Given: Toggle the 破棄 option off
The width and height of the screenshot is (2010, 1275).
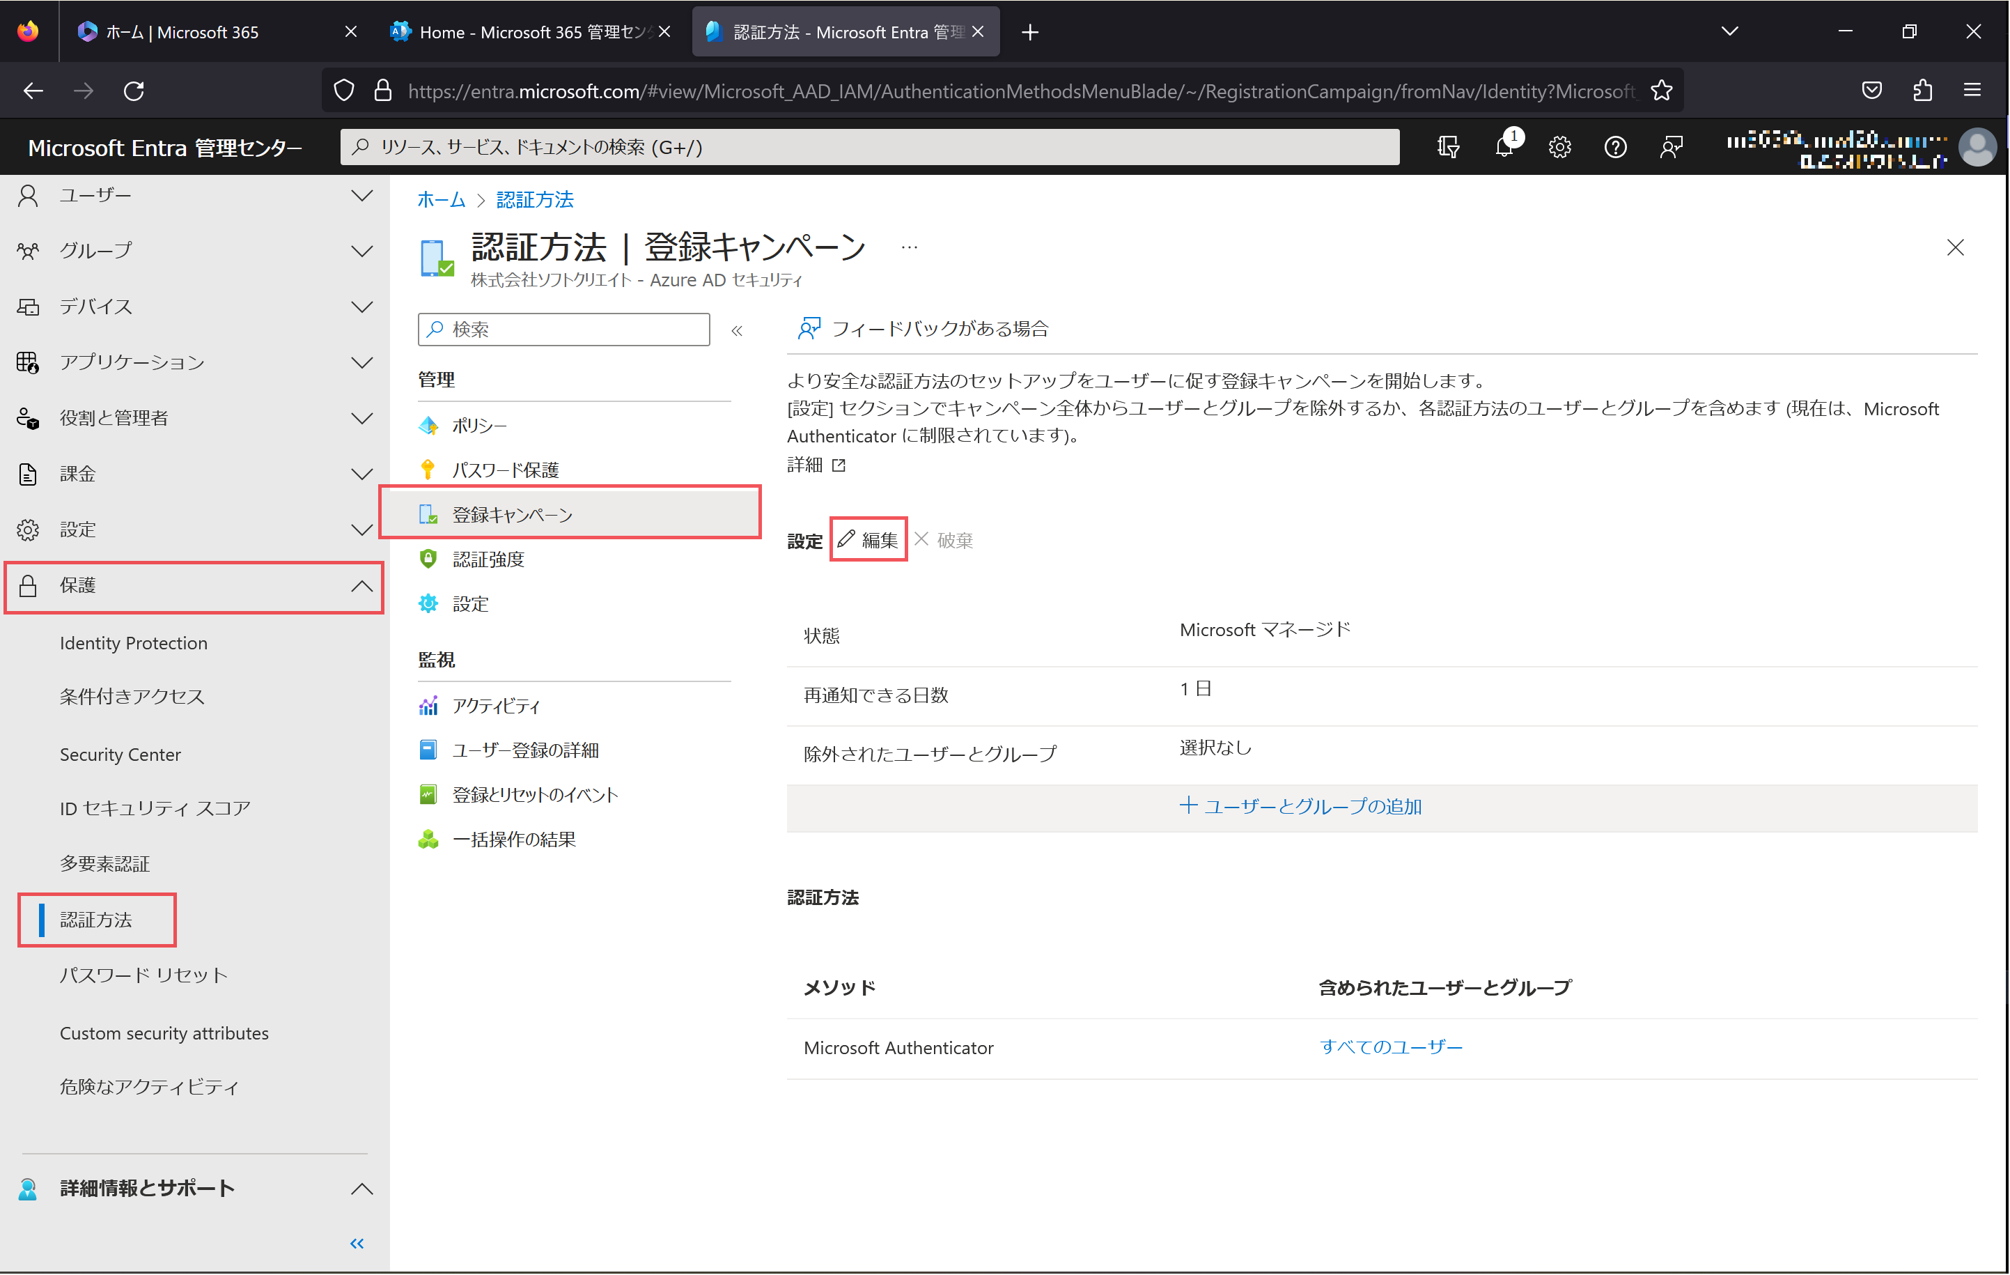Looking at the screenshot, I should click(945, 538).
